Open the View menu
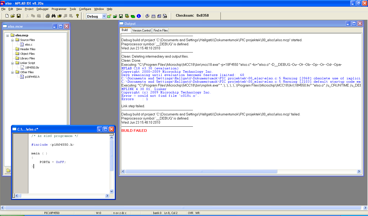368x216 pixels. point(19,9)
